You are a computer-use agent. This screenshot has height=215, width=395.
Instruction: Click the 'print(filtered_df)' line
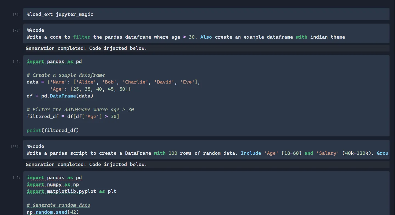click(x=53, y=130)
